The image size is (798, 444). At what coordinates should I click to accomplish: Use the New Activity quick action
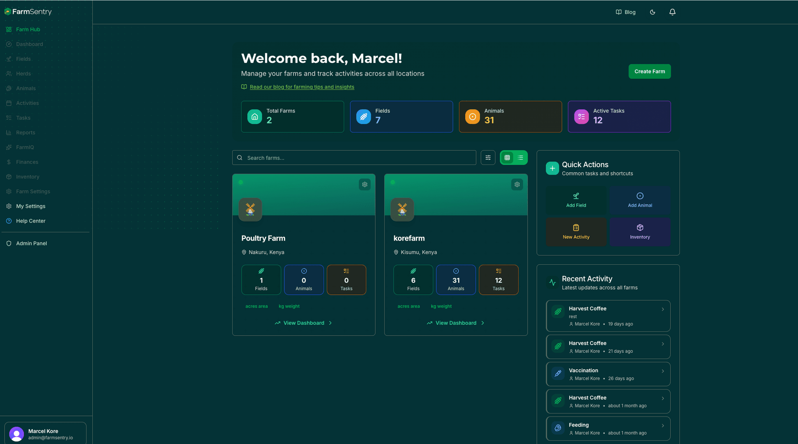click(x=576, y=232)
